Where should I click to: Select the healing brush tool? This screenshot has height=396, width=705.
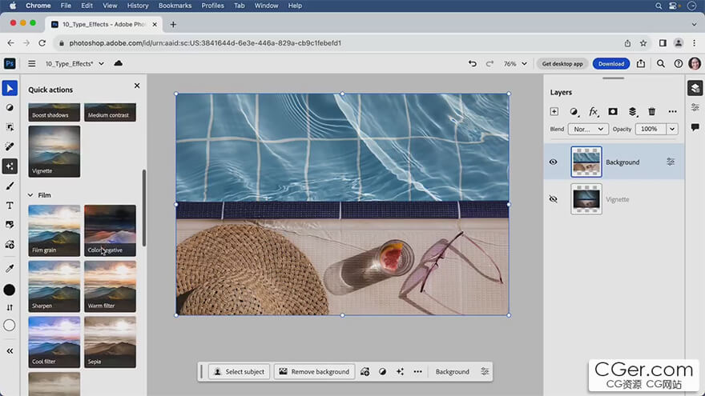click(x=10, y=147)
